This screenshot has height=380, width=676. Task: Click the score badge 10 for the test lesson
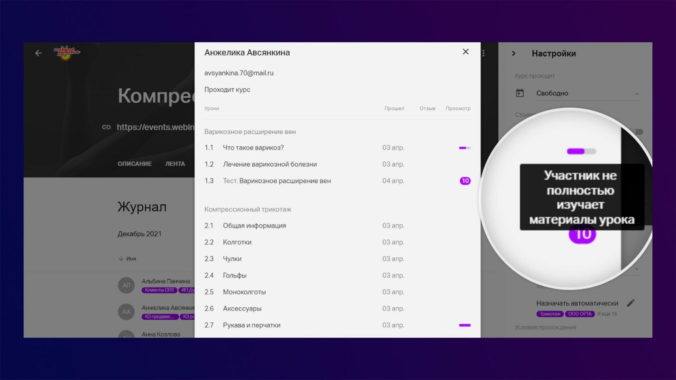(465, 181)
